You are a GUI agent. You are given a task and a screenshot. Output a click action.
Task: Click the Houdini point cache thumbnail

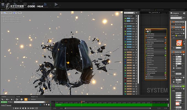pos(179,43)
